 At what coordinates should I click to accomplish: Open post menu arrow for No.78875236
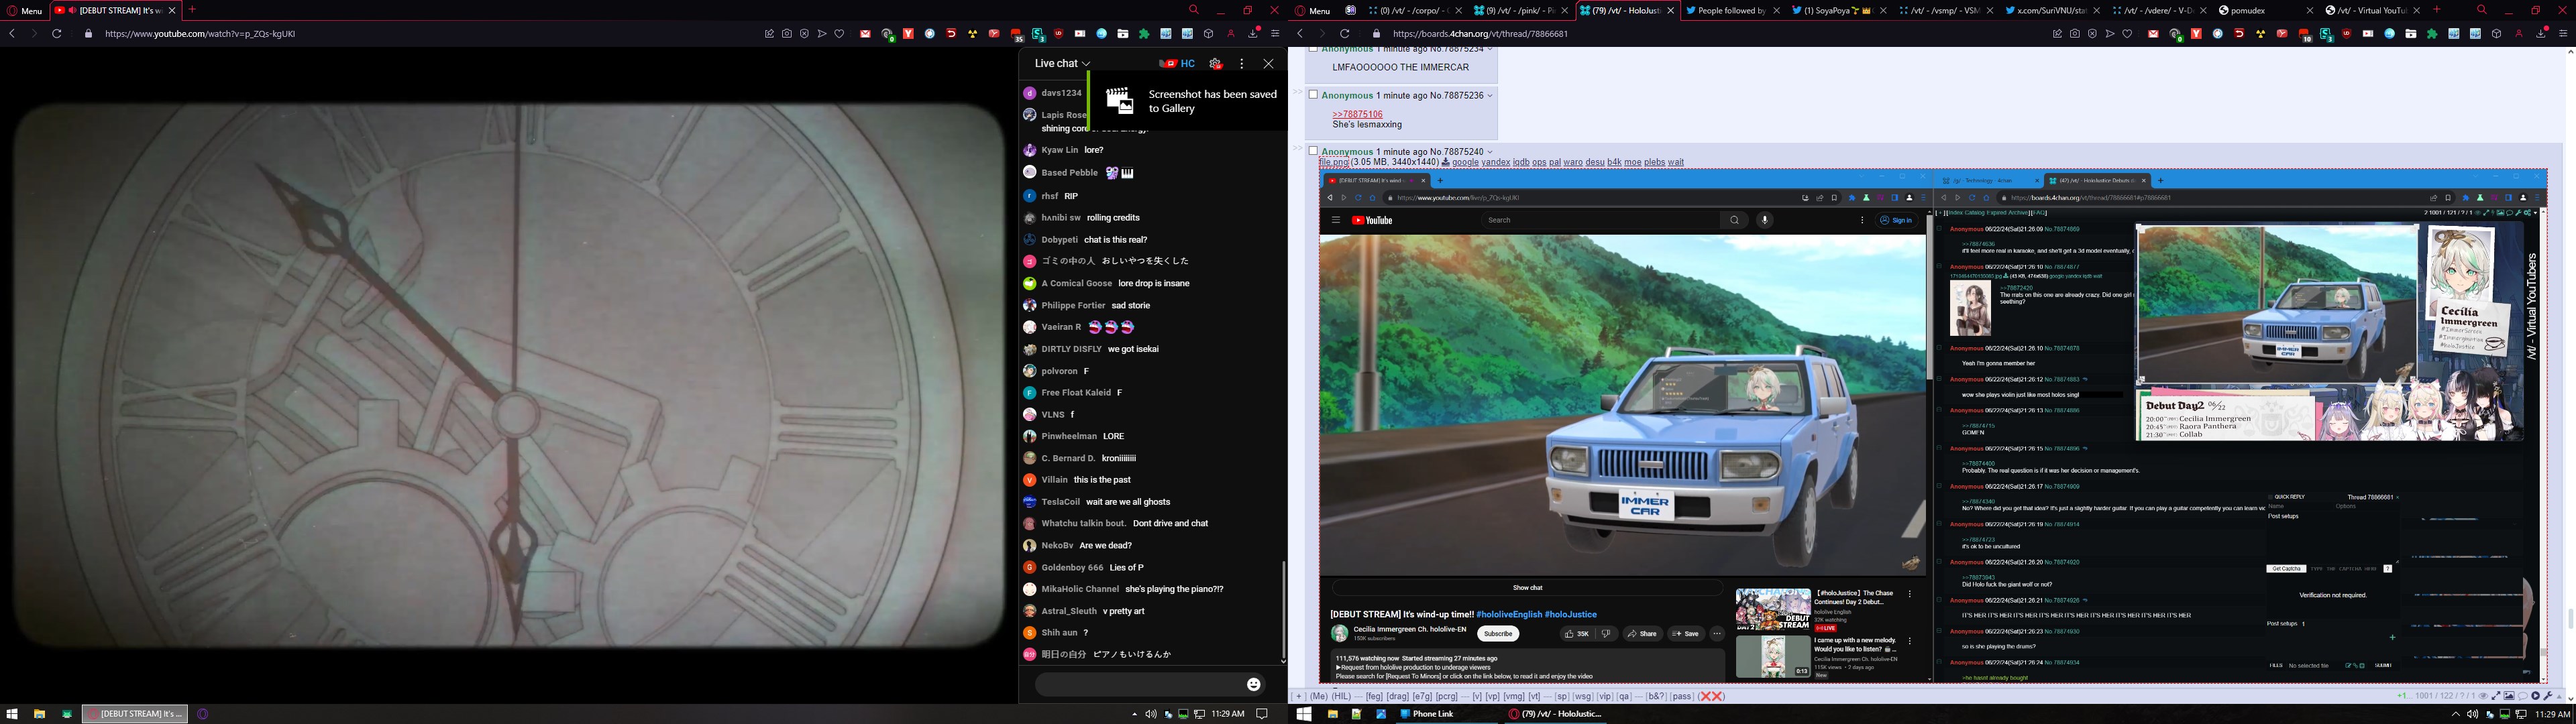coord(1489,96)
